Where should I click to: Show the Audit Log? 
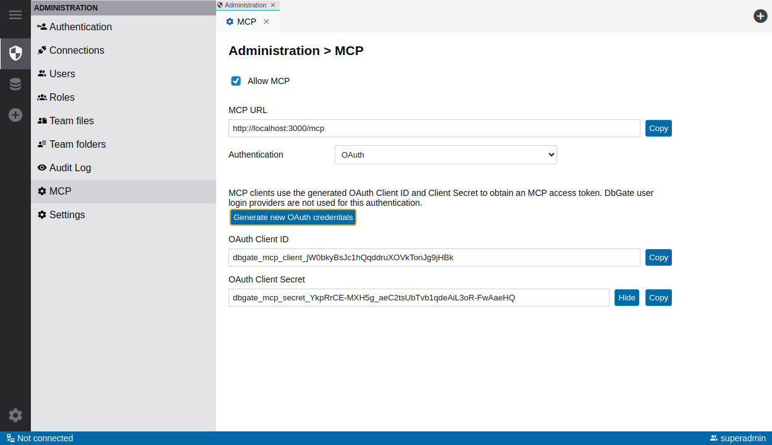[124, 167]
